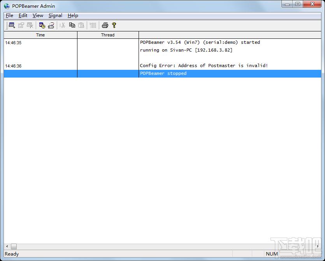
Task: Open the View menu
Action: (x=38, y=16)
